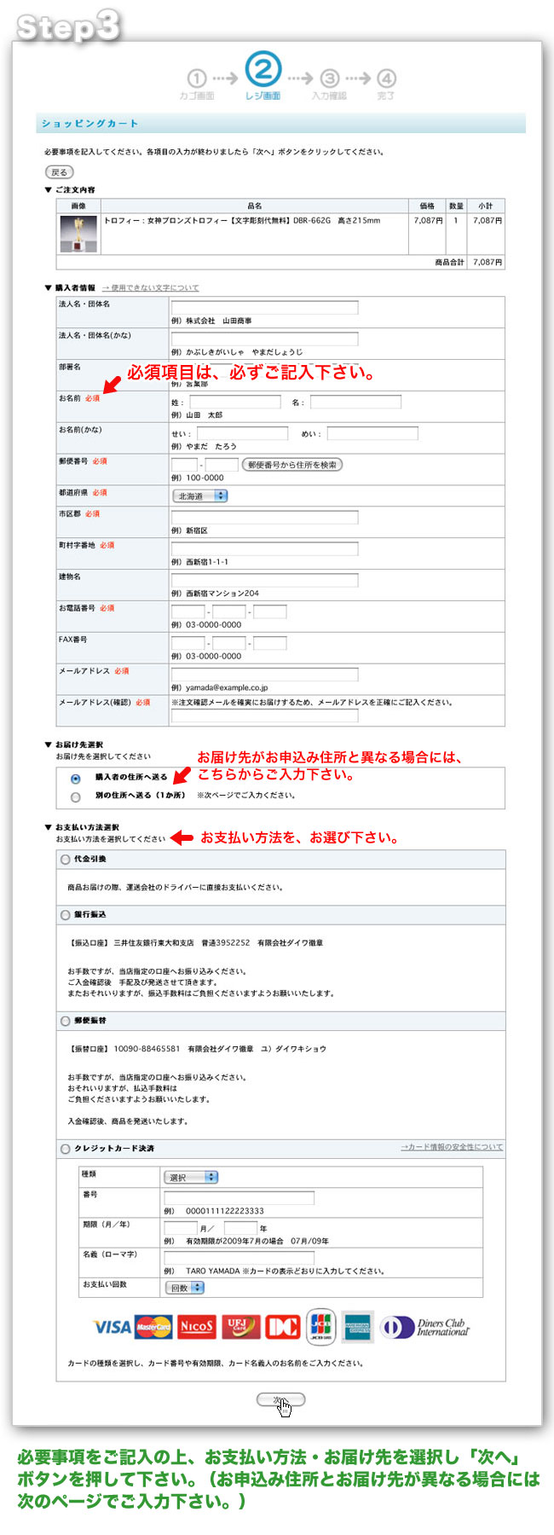Click the 市区郡 input field
This screenshot has height=1535, width=554.
click(x=264, y=517)
